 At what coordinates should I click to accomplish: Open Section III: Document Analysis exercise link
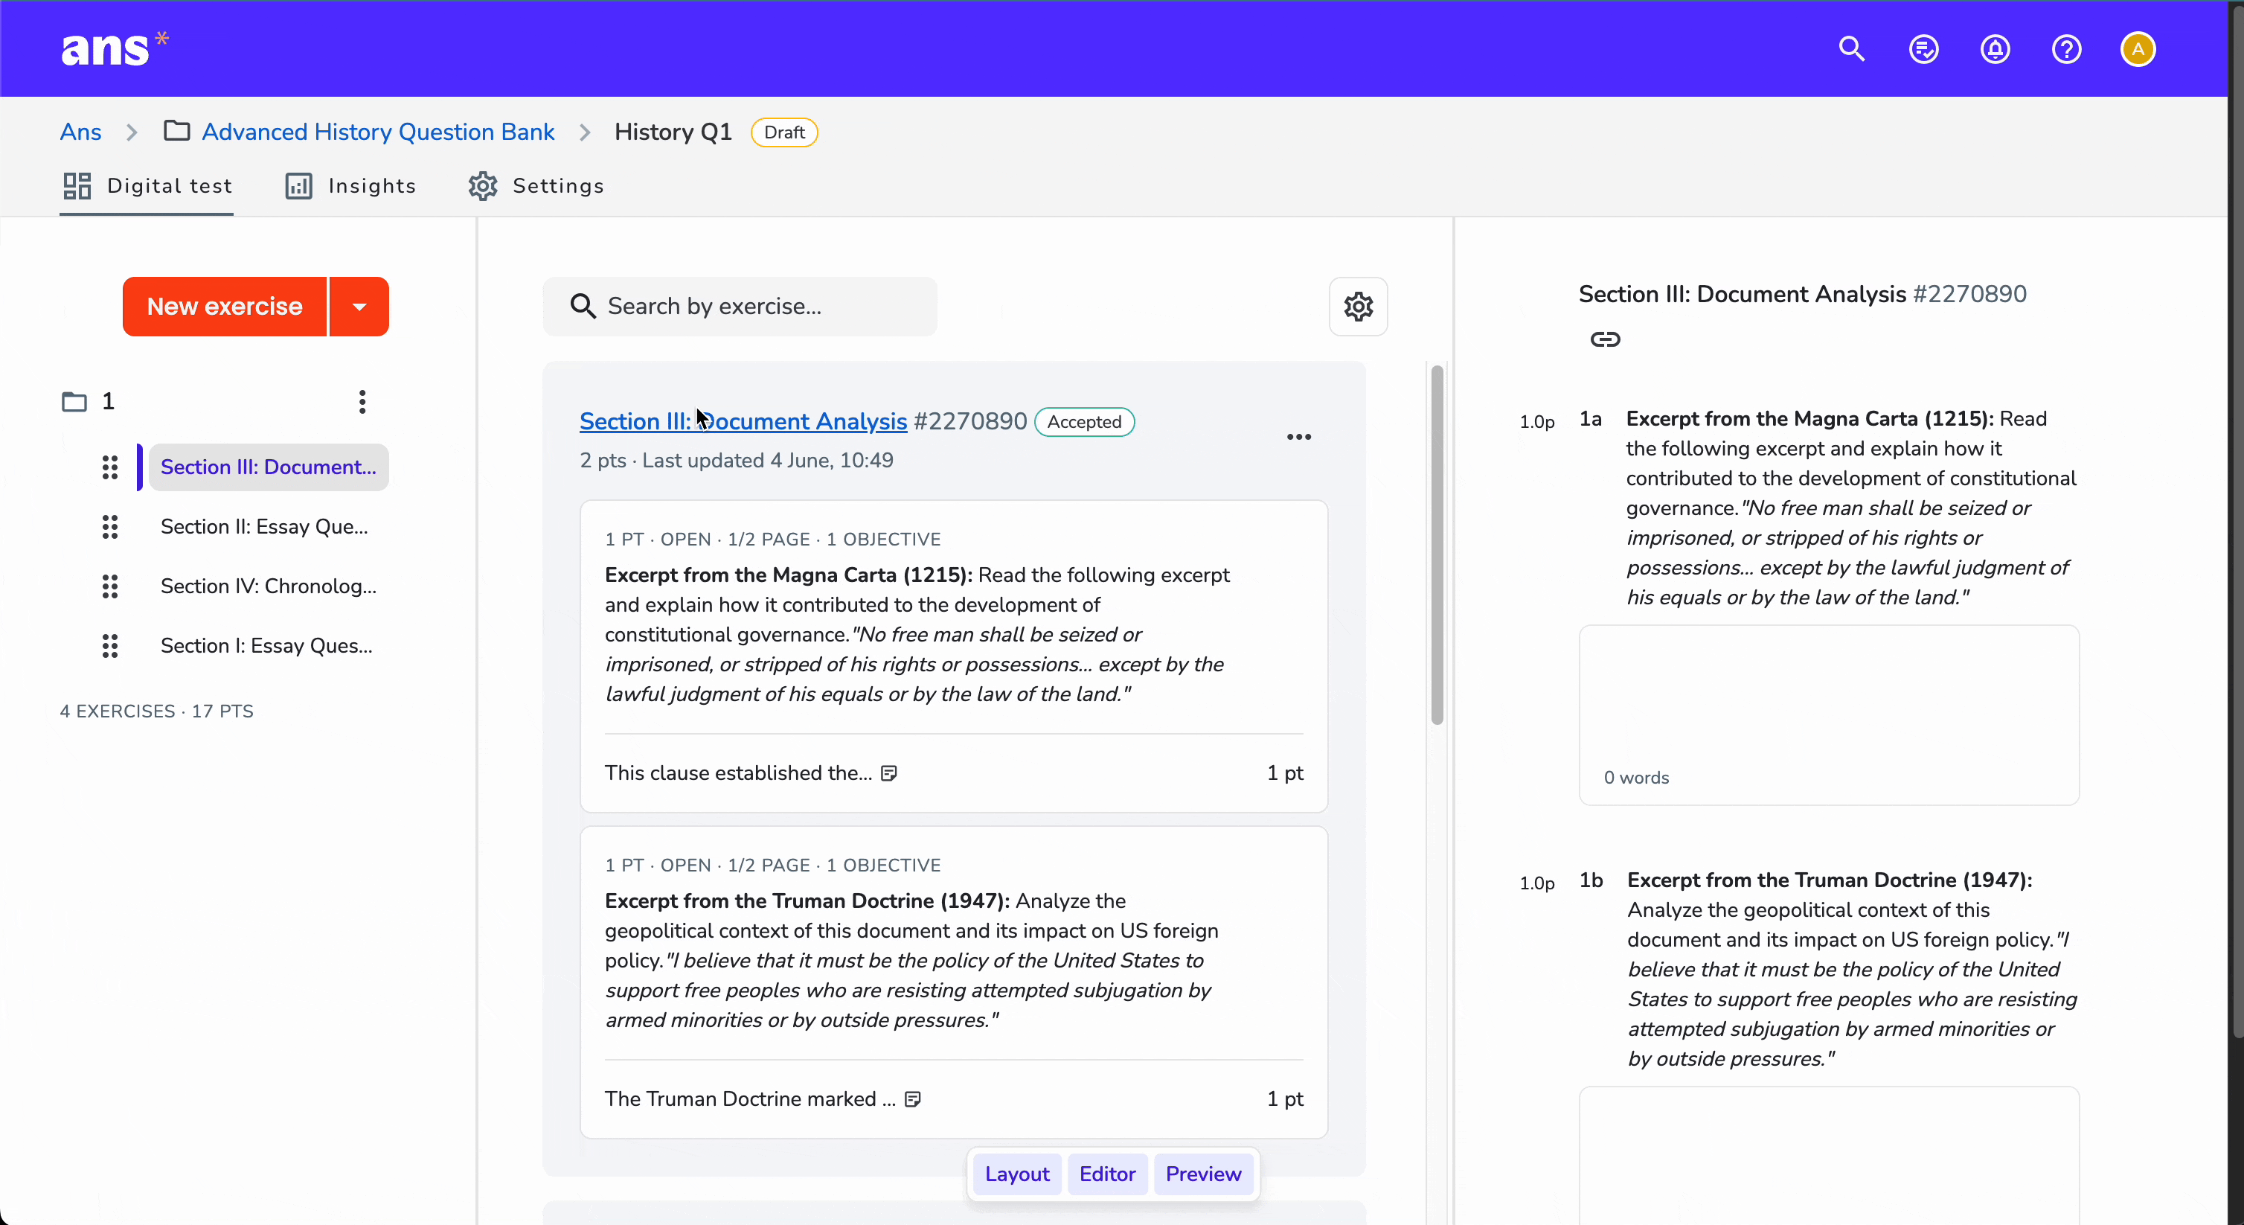tap(743, 422)
